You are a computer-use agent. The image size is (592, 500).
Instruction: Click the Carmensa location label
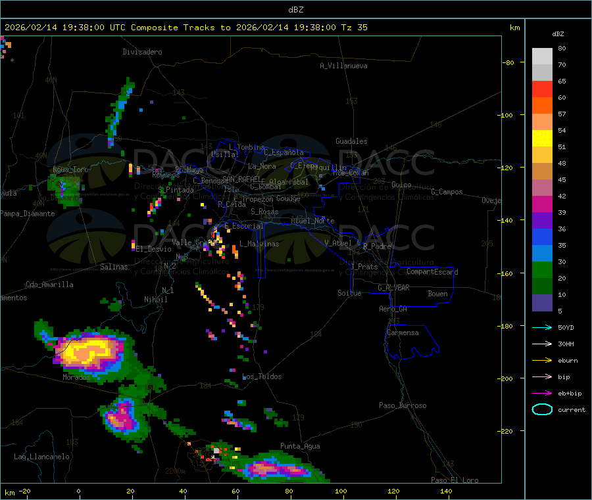(x=403, y=332)
